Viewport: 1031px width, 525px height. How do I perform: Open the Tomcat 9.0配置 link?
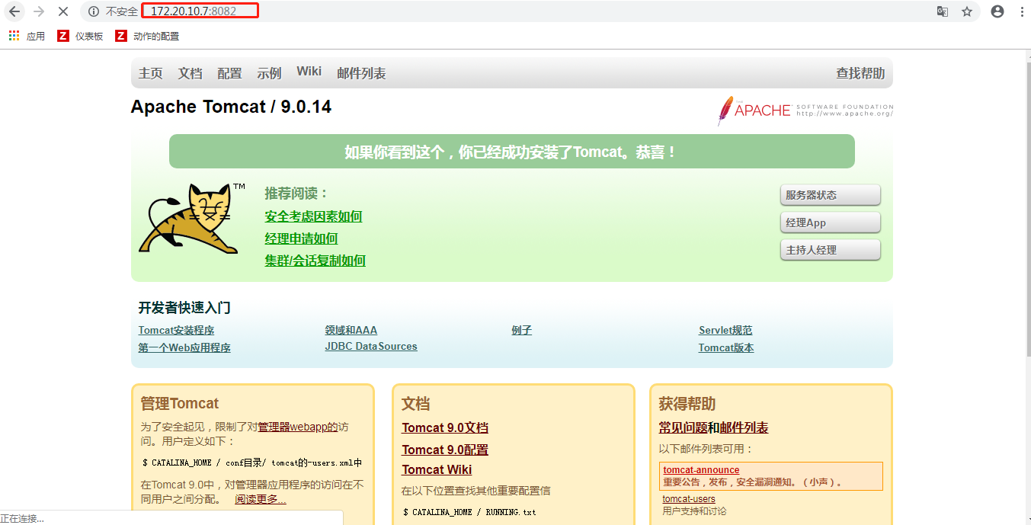pos(445,450)
